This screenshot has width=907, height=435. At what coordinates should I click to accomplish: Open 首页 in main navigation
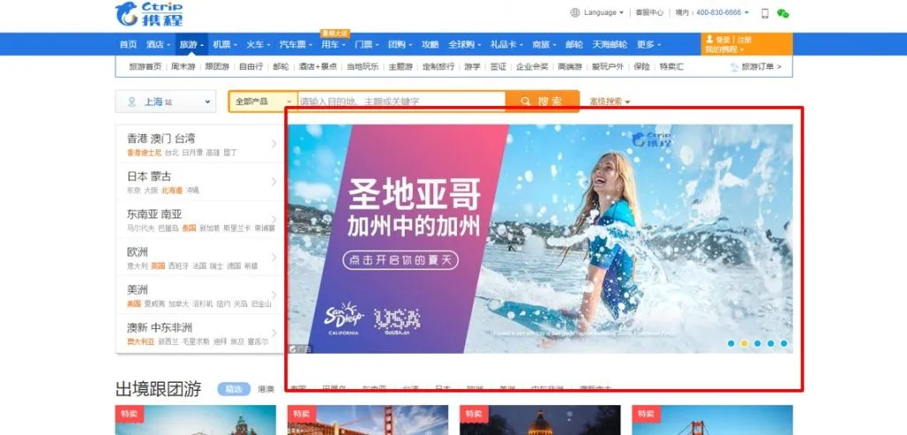128,44
